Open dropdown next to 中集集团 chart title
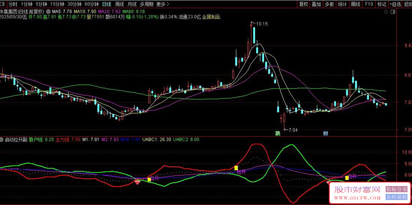Image resolution: width=412 pixels, height=205 pixels. click(x=49, y=12)
